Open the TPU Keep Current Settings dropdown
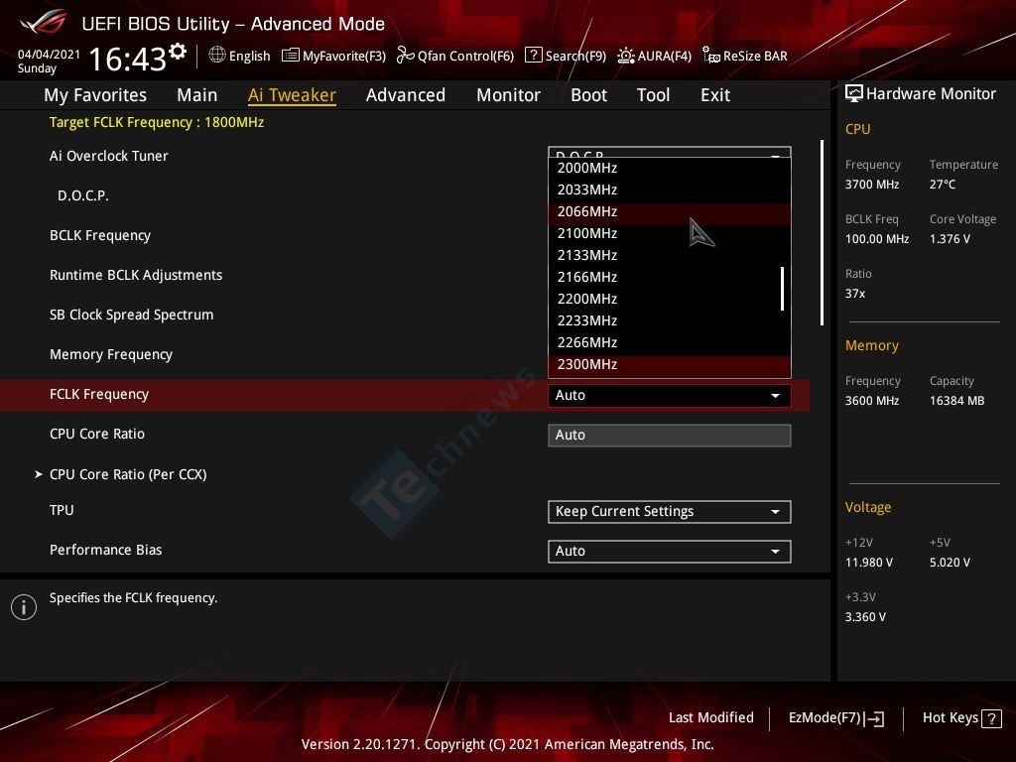The height and width of the screenshot is (762, 1016). (669, 512)
